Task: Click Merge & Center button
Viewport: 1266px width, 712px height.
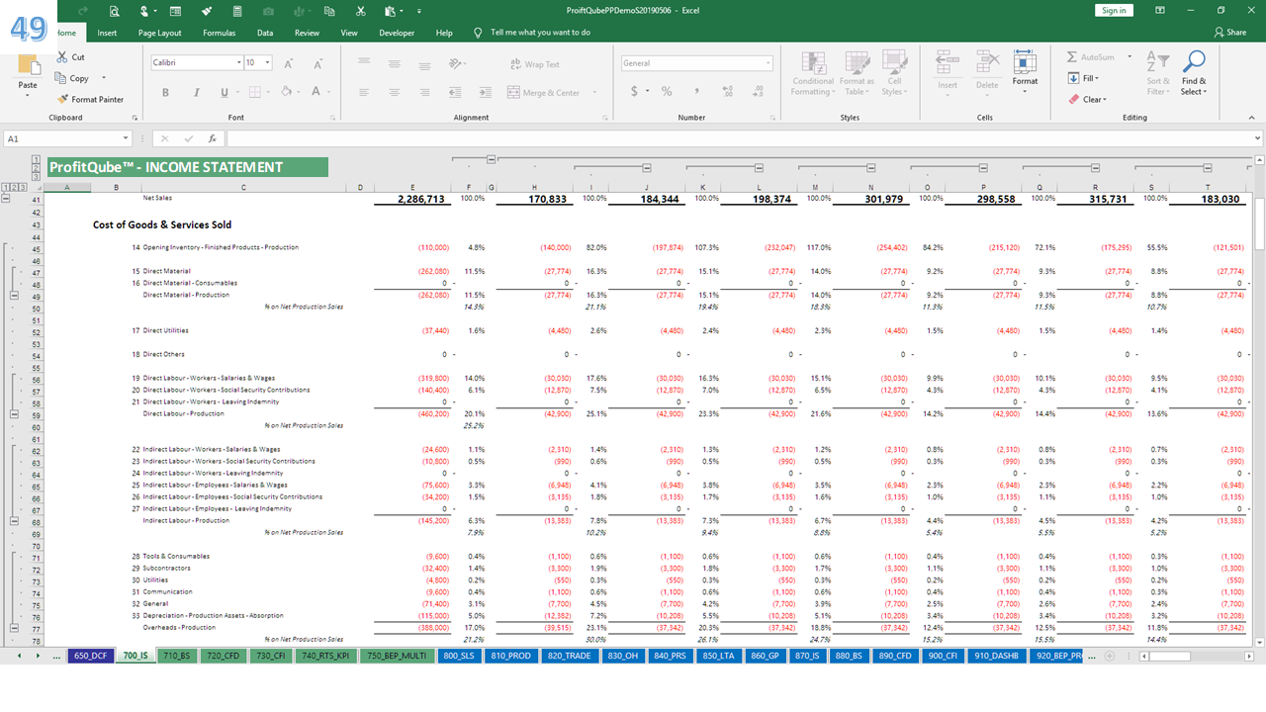Action: [x=543, y=92]
